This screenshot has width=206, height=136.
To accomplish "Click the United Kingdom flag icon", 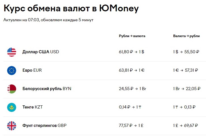I will pos(12,126).
